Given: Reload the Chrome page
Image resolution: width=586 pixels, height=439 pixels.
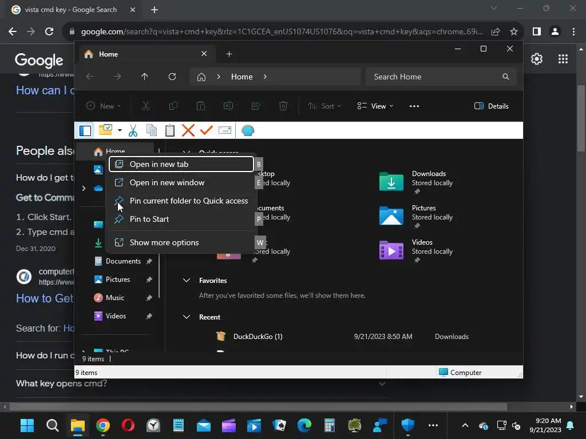Looking at the screenshot, I should 49,32.
